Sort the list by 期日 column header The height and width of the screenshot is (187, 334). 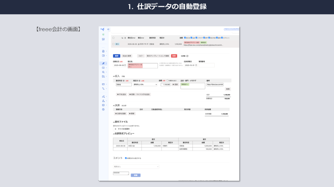(x=141, y=38)
